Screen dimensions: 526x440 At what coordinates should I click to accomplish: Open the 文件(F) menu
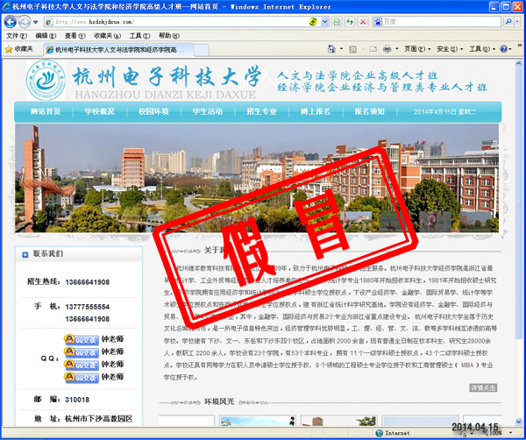click(17, 36)
